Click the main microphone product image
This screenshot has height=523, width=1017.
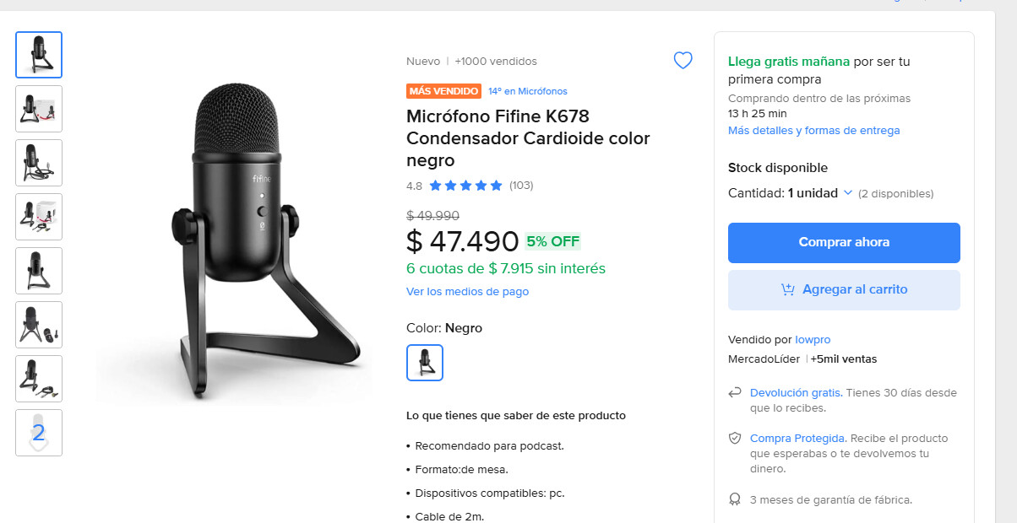coord(234,240)
